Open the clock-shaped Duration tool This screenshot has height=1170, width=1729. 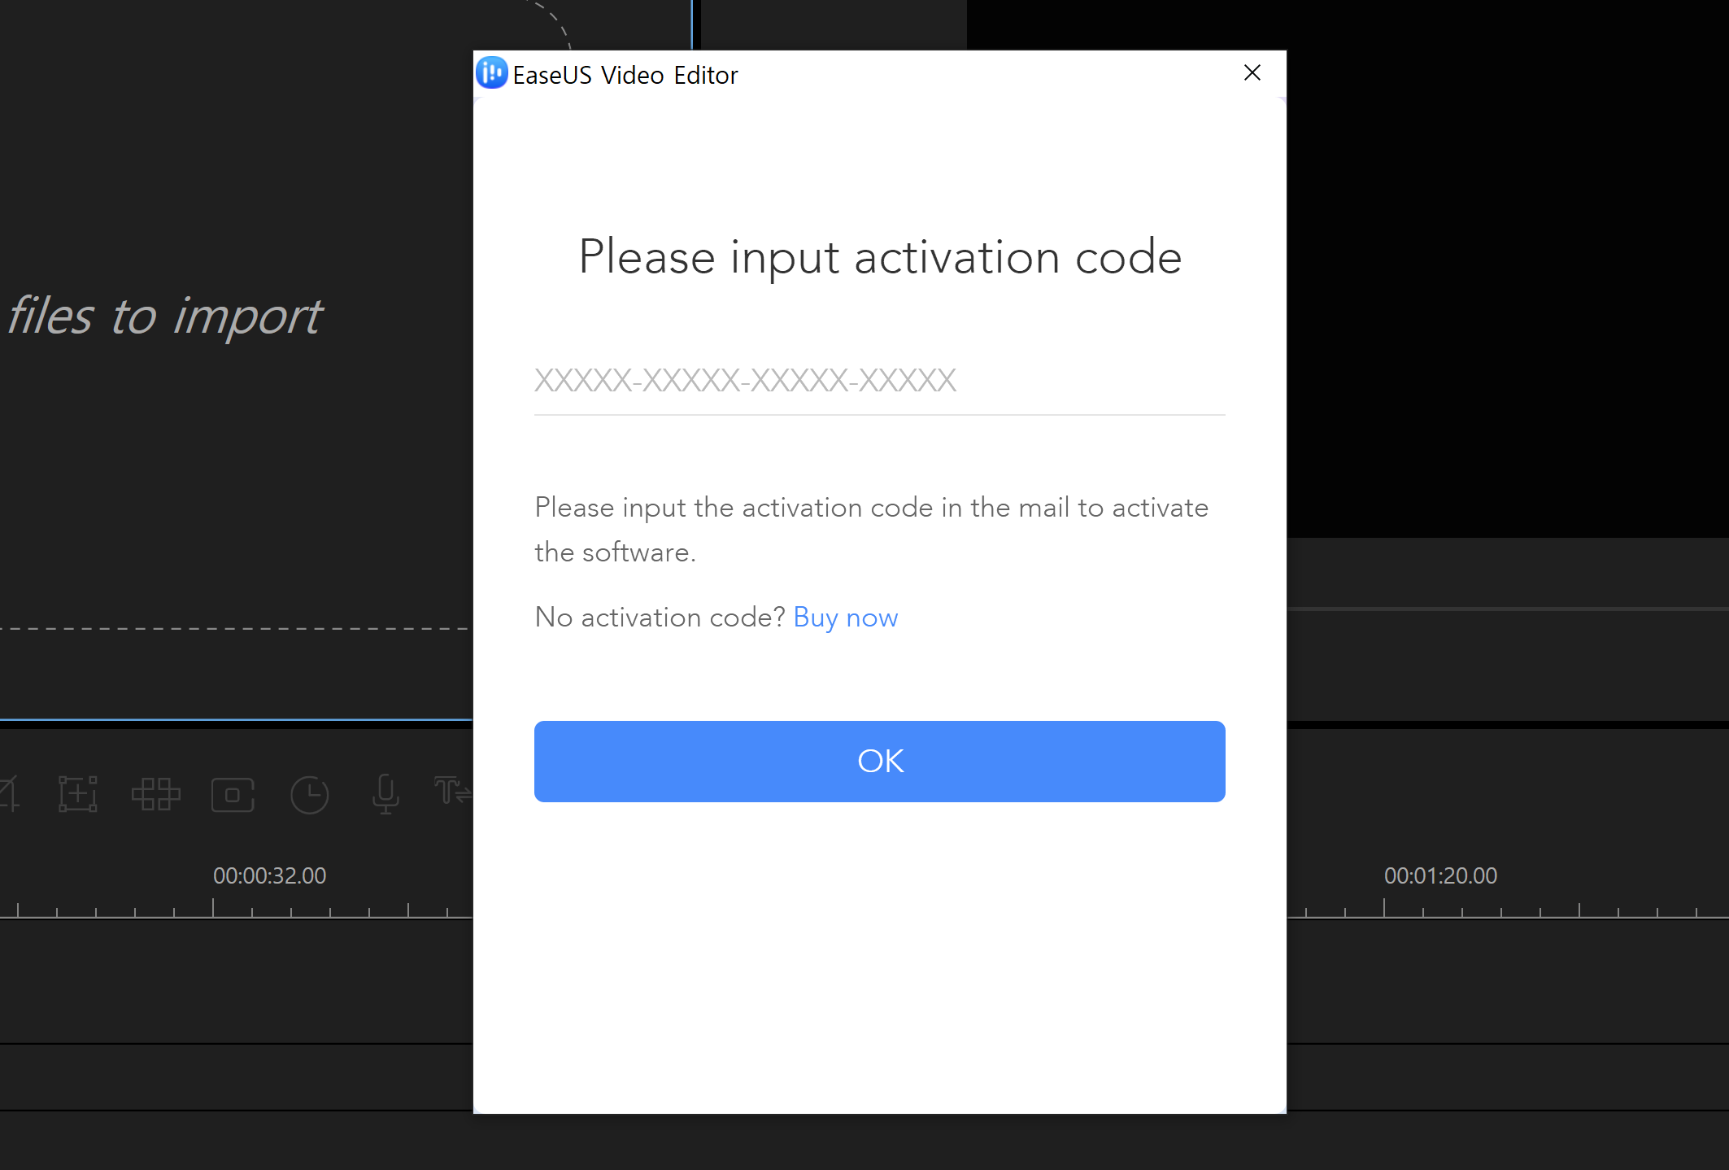click(x=309, y=795)
